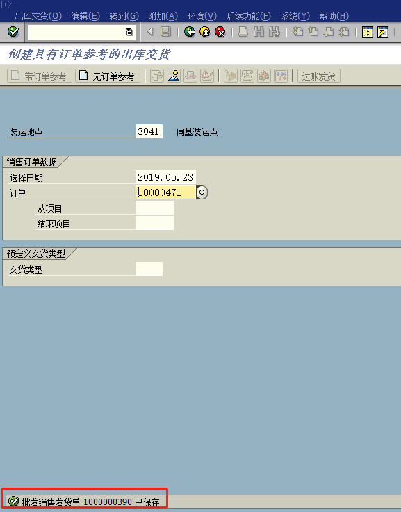Click the empty 交货类型 input field

(149, 269)
